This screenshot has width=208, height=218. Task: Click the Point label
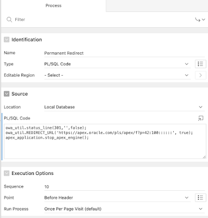pyautogui.click(x=9, y=198)
